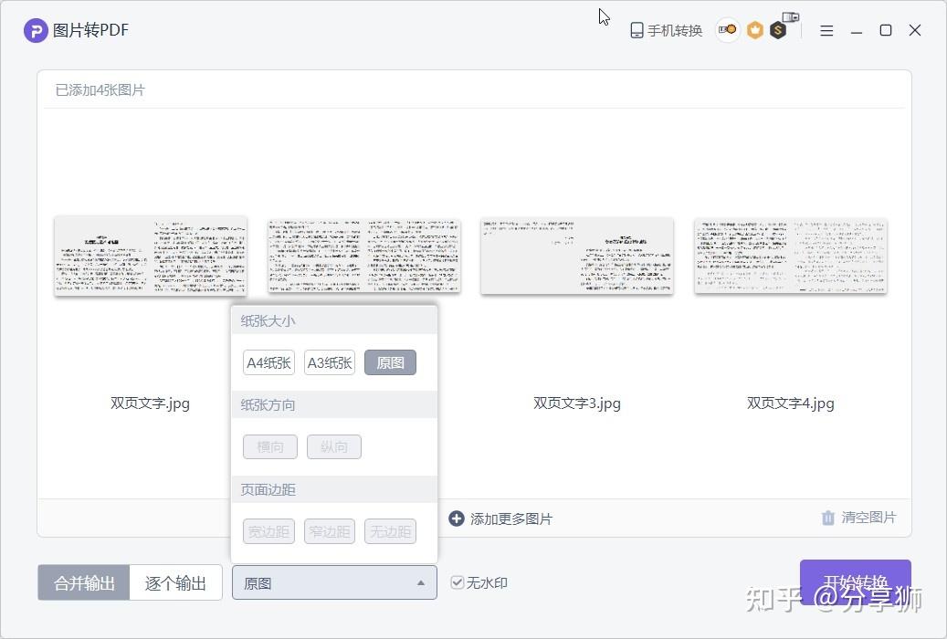
Task: Select 纵向 portrait orientation
Action: pos(334,447)
